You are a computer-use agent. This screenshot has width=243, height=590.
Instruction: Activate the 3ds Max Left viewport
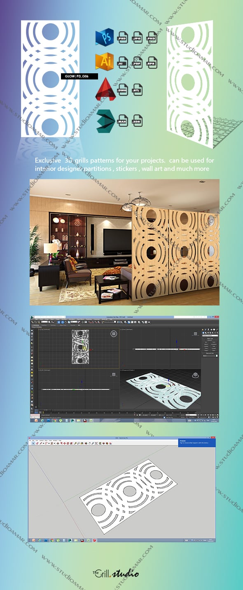[x=78, y=388]
